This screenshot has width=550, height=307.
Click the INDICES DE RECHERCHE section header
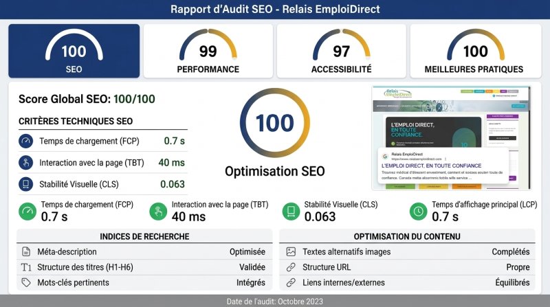[x=144, y=236]
